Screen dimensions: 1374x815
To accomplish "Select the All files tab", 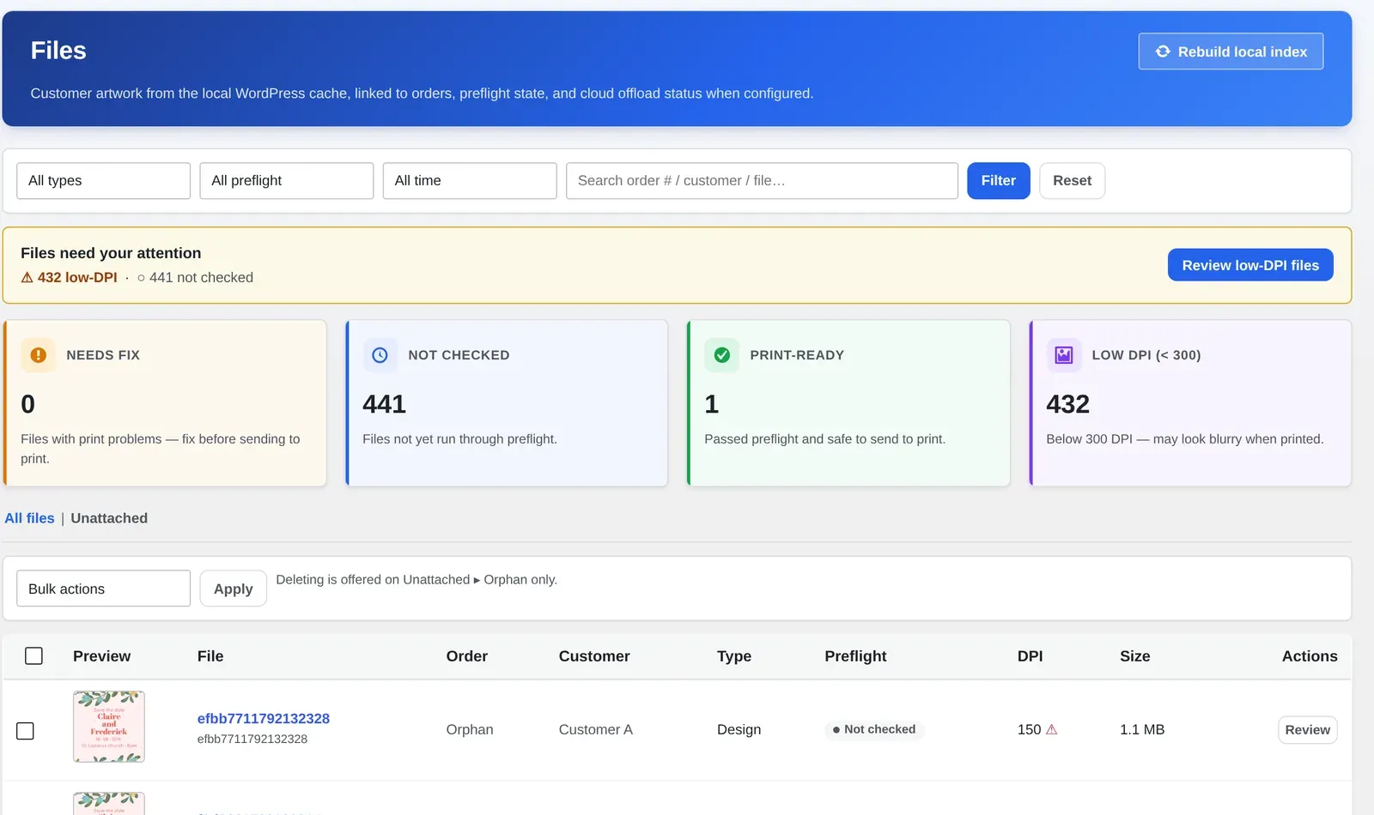I will pos(29,518).
